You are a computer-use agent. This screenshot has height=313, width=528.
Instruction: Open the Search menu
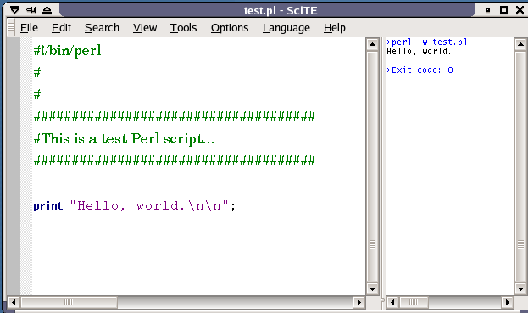102,28
